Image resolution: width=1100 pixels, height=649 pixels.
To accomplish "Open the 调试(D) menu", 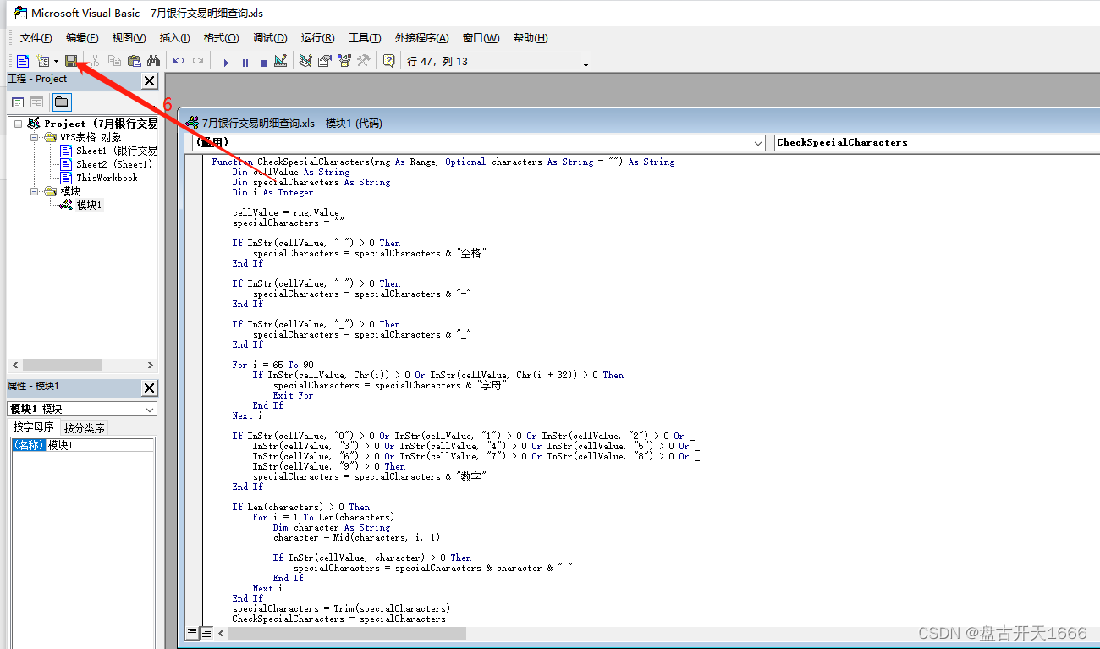I will pyautogui.click(x=270, y=38).
